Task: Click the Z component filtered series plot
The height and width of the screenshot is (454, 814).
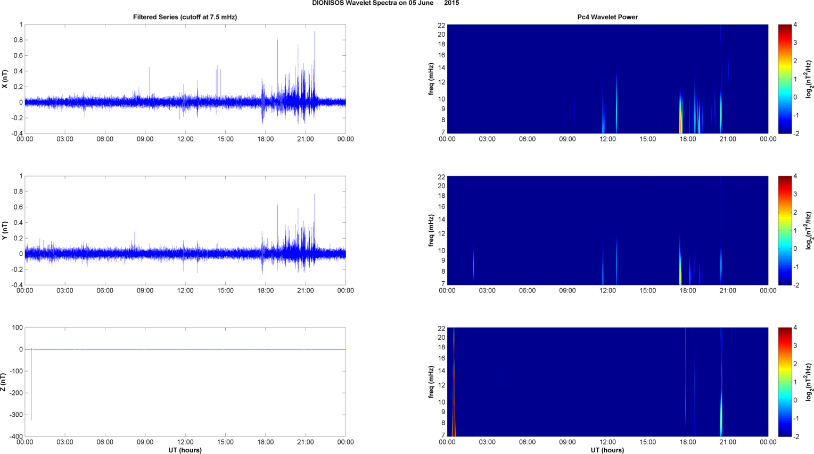Action: pyautogui.click(x=185, y=382)
